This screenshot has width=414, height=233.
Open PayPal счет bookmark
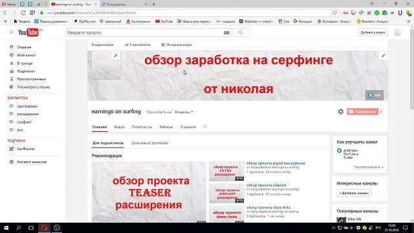[85, 21]
